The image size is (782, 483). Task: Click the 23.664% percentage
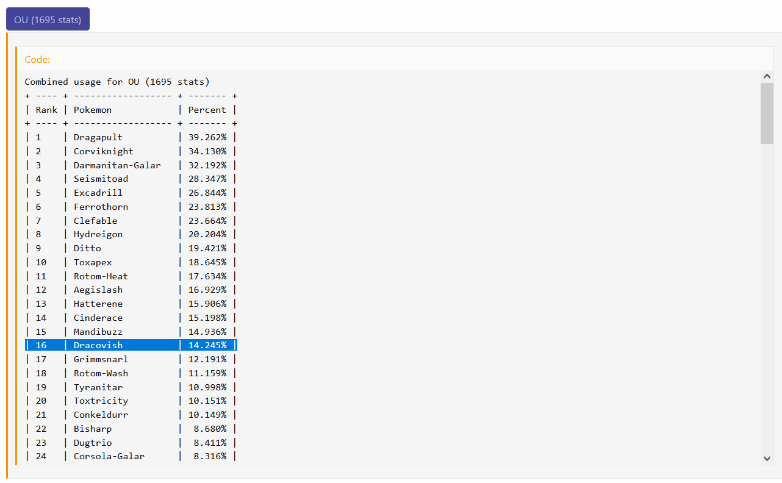[x=207, y=221]
